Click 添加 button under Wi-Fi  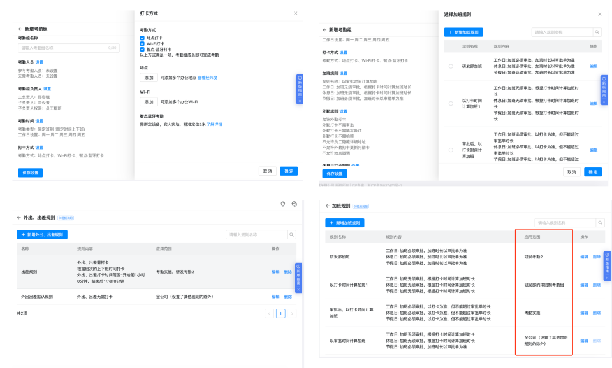click(x=149, y=102)
